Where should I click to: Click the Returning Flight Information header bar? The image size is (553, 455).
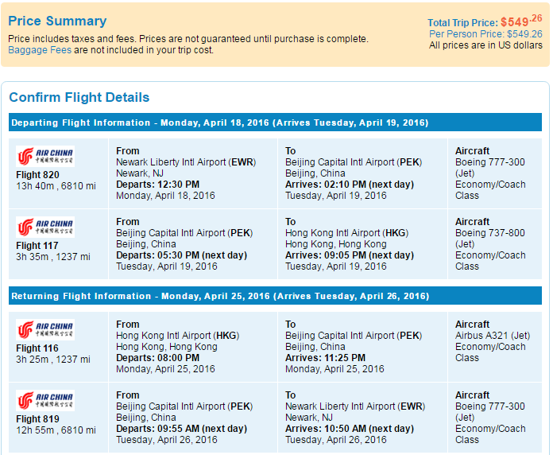[x=275, y=296]
